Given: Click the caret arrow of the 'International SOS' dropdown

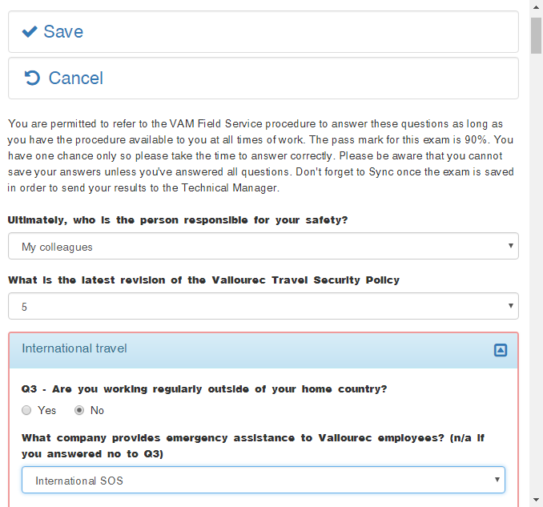Looking at the screenshot, I should [x=497, y=480].
